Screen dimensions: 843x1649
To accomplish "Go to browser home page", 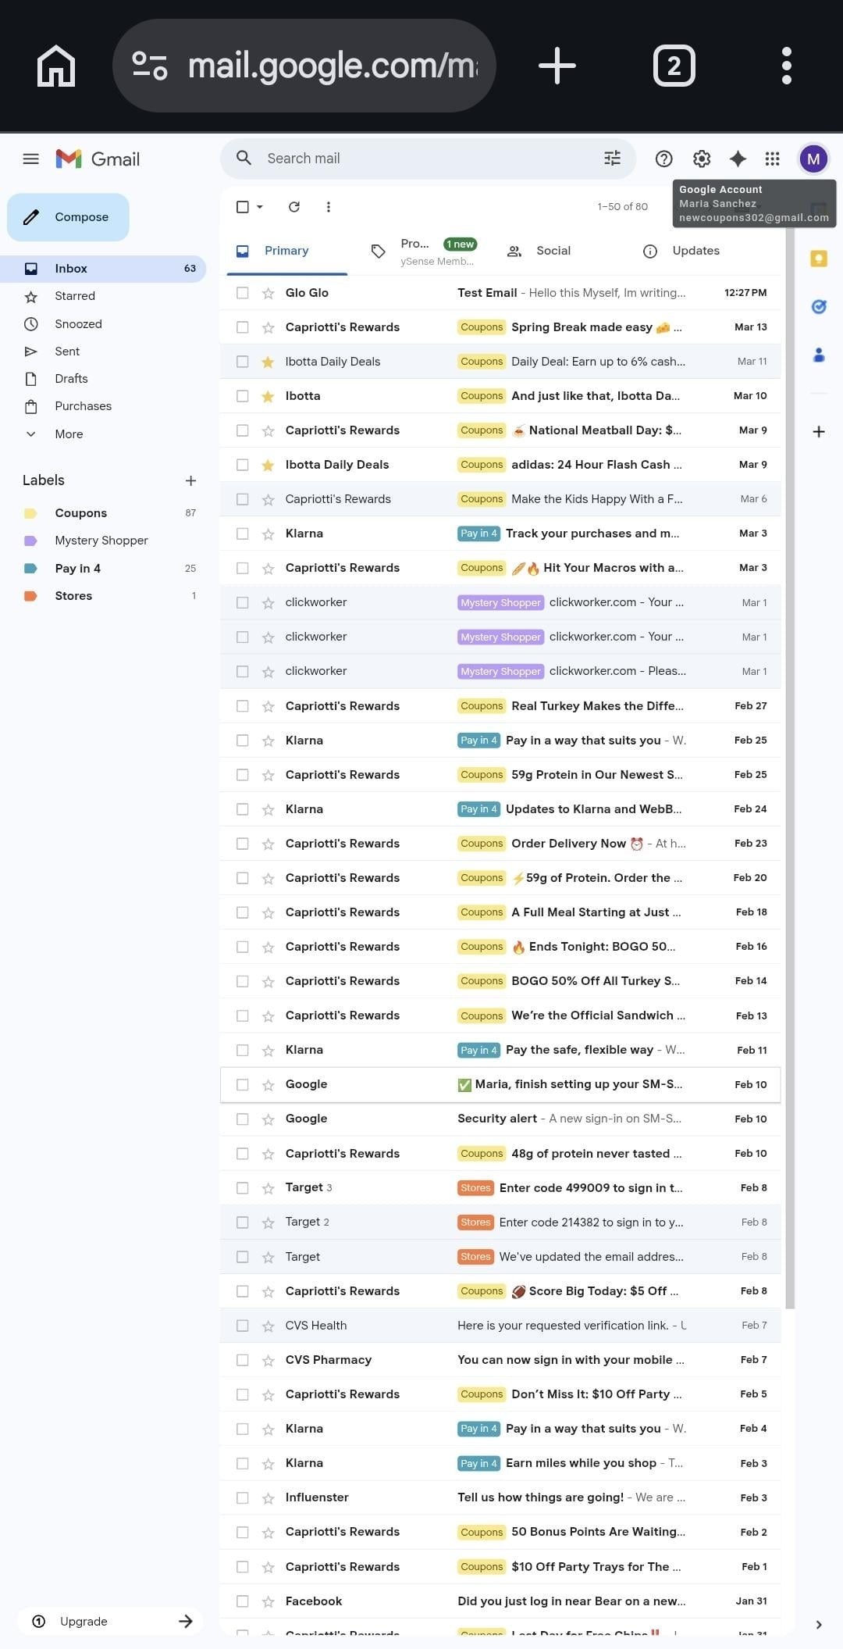I will point(56,66).
